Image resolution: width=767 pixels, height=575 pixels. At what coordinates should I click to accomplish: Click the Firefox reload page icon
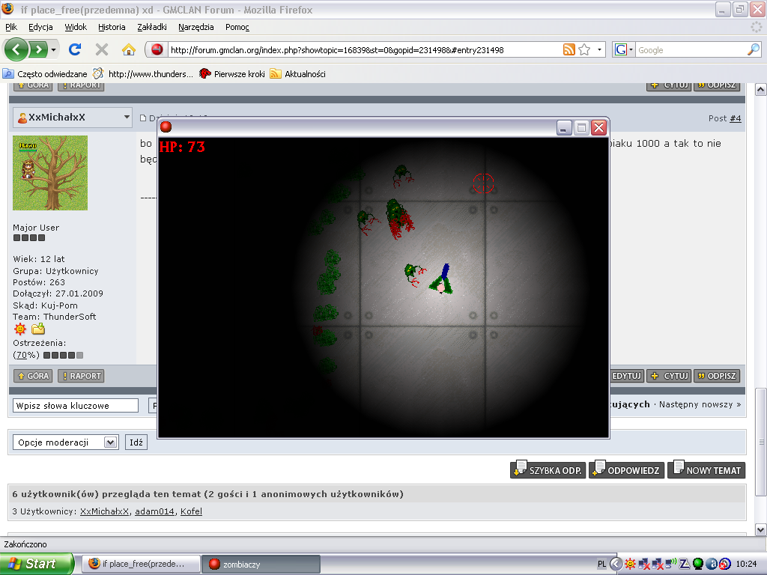click(74, 49)
